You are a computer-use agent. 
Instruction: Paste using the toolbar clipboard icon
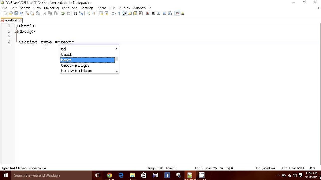coord(56,13)
